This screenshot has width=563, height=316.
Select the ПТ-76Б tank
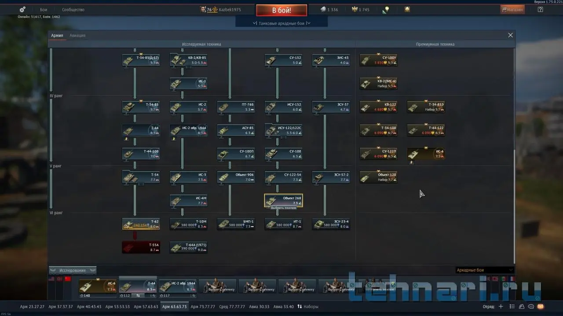click(x=236, y=107)
